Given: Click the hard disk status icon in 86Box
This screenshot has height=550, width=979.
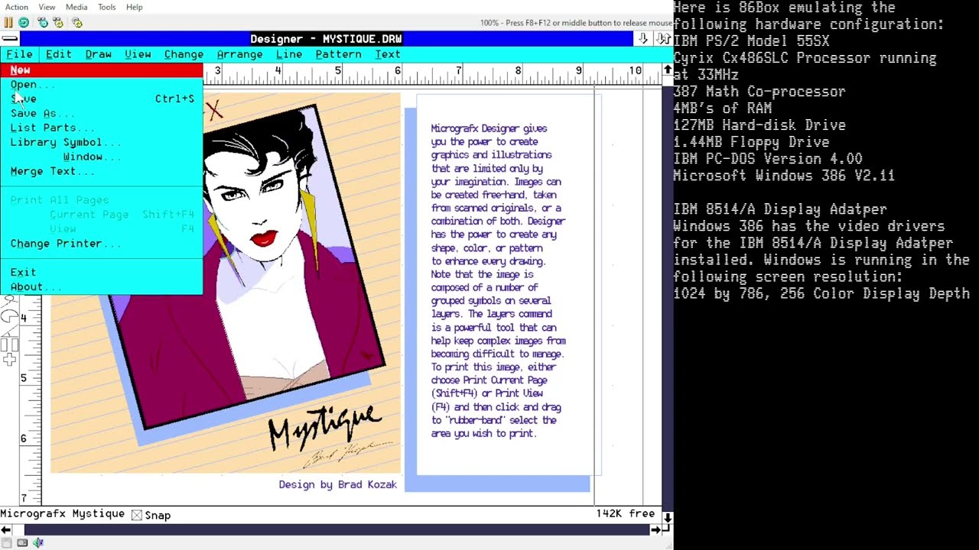Looking at the screenshot, I should click(x=22, y=543).
